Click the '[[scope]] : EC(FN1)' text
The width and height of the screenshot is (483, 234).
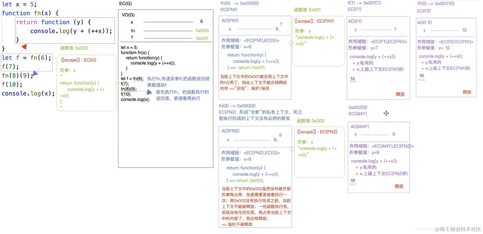click(x=314, y=21)
